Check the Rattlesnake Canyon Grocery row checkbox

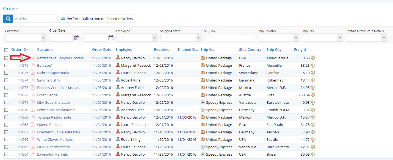(6, 58)
